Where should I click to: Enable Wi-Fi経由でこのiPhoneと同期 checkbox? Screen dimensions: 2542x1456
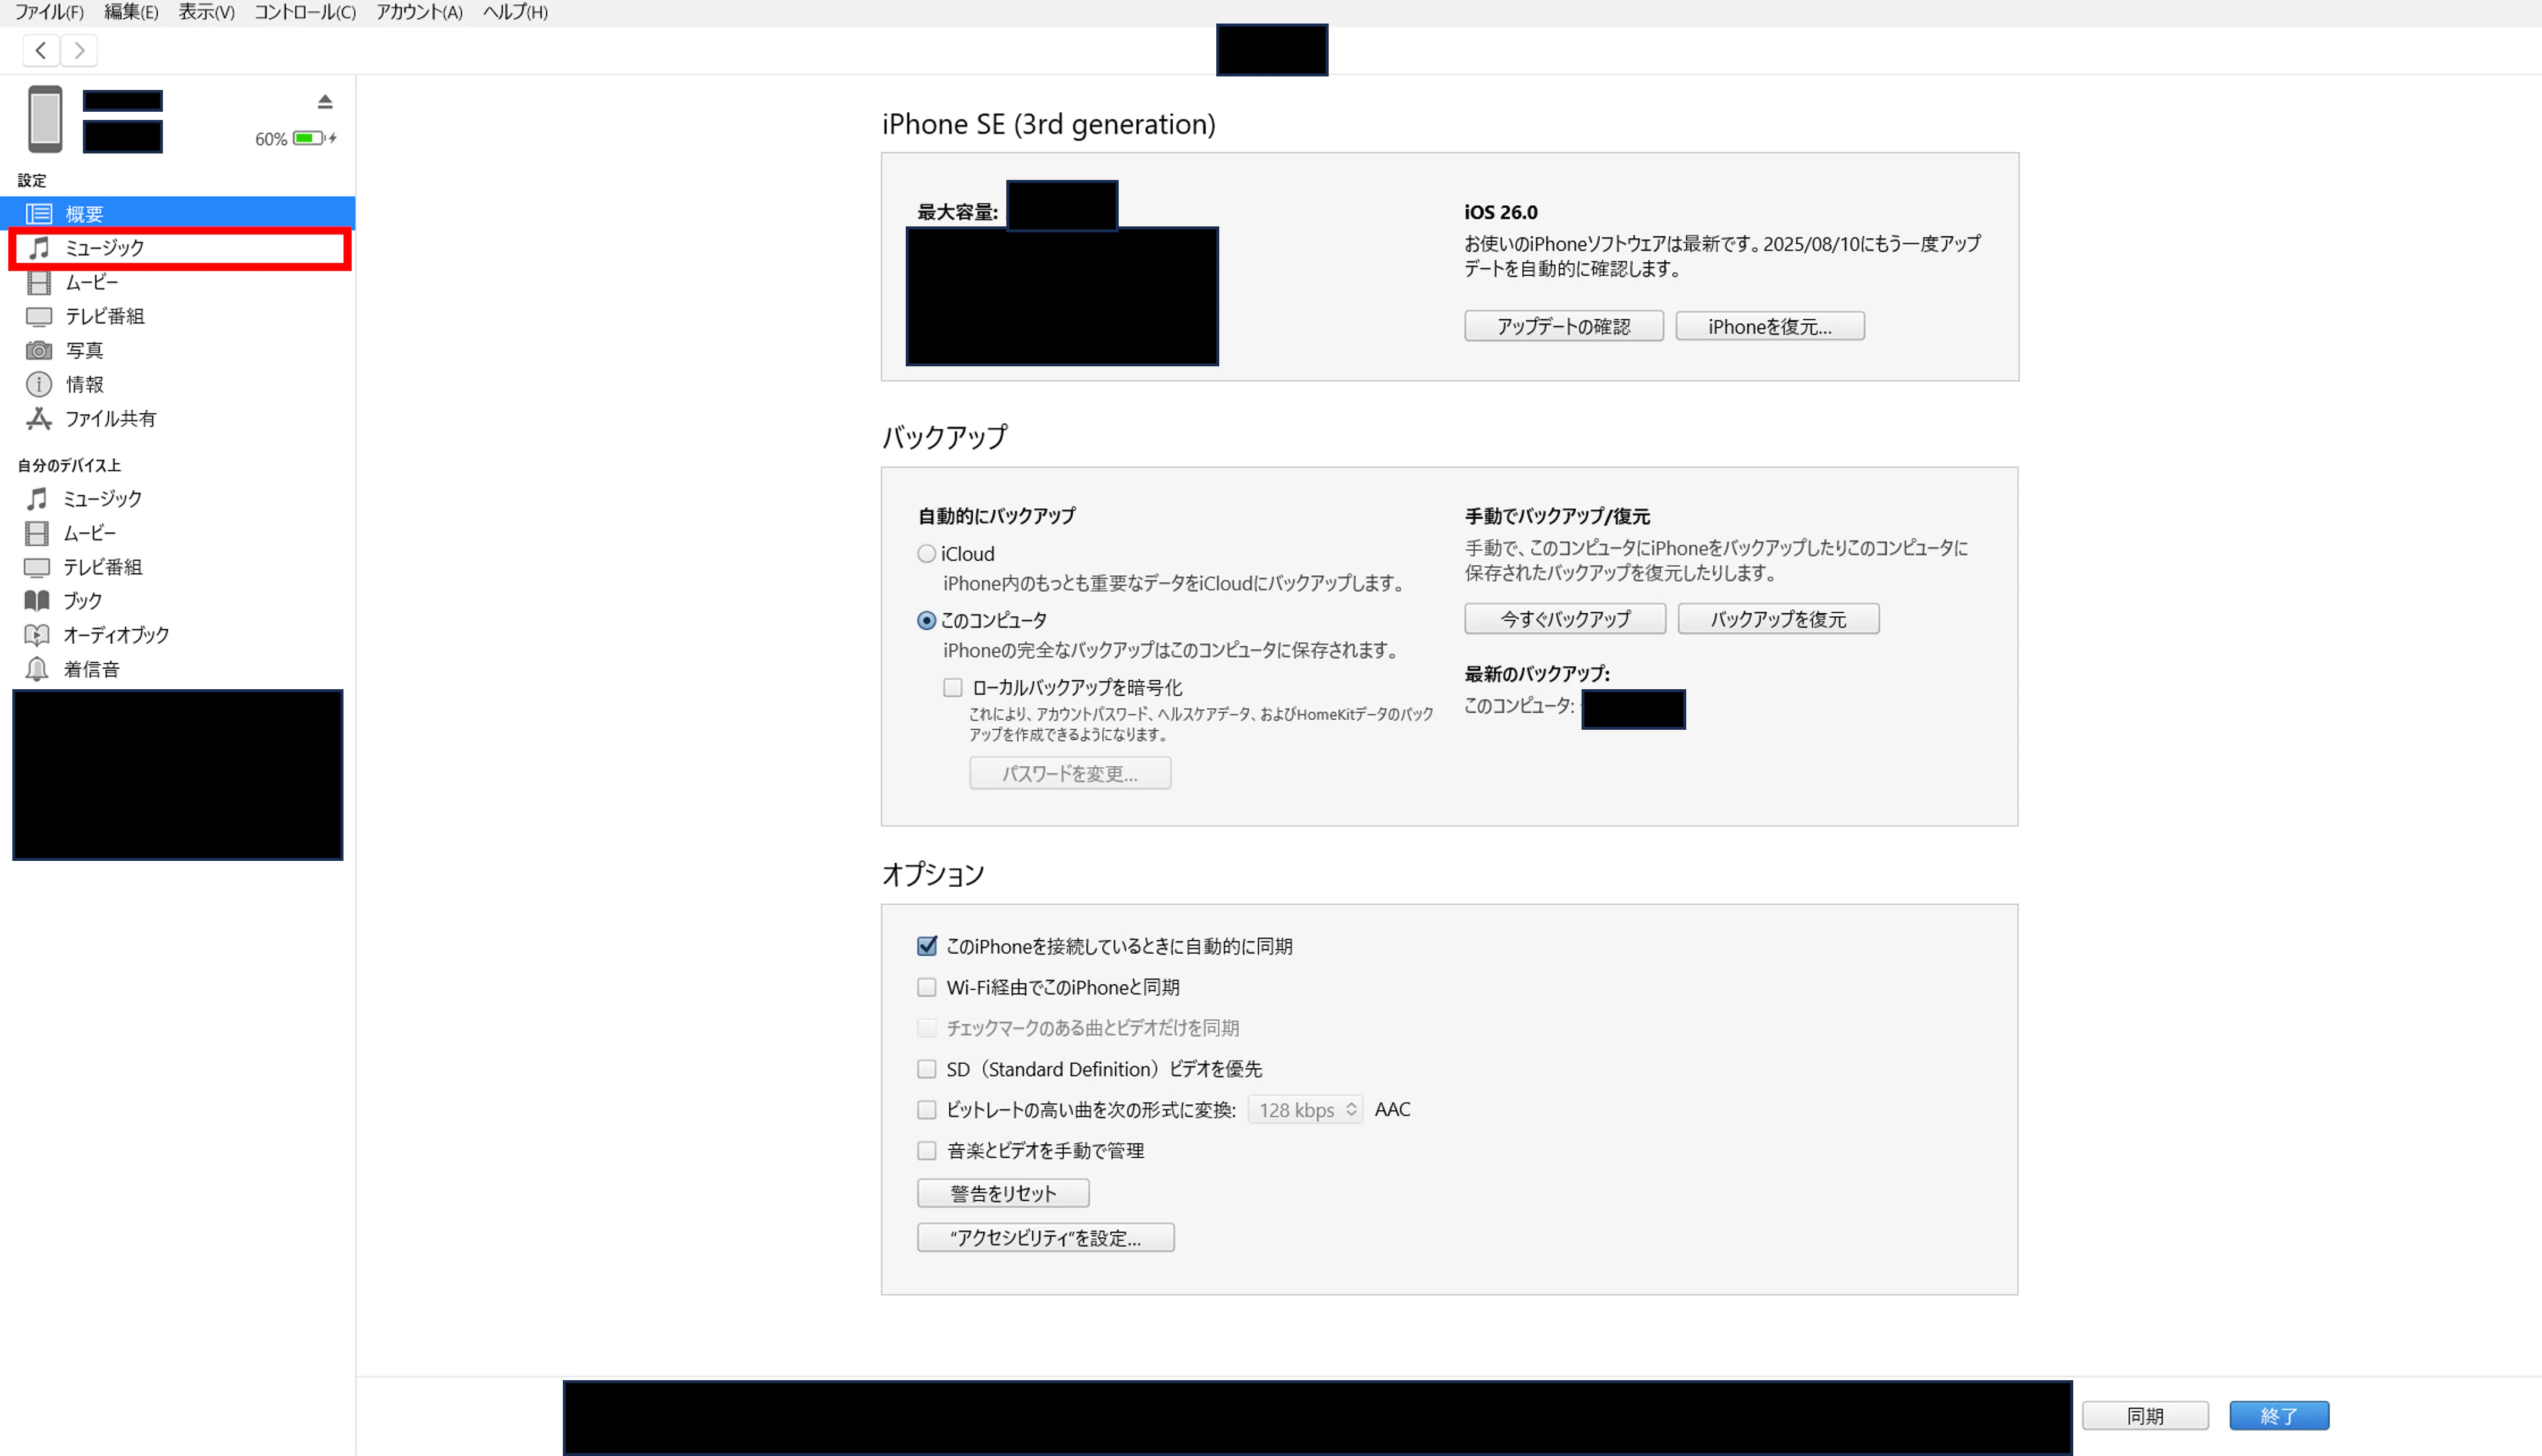[x=927, y=988]
